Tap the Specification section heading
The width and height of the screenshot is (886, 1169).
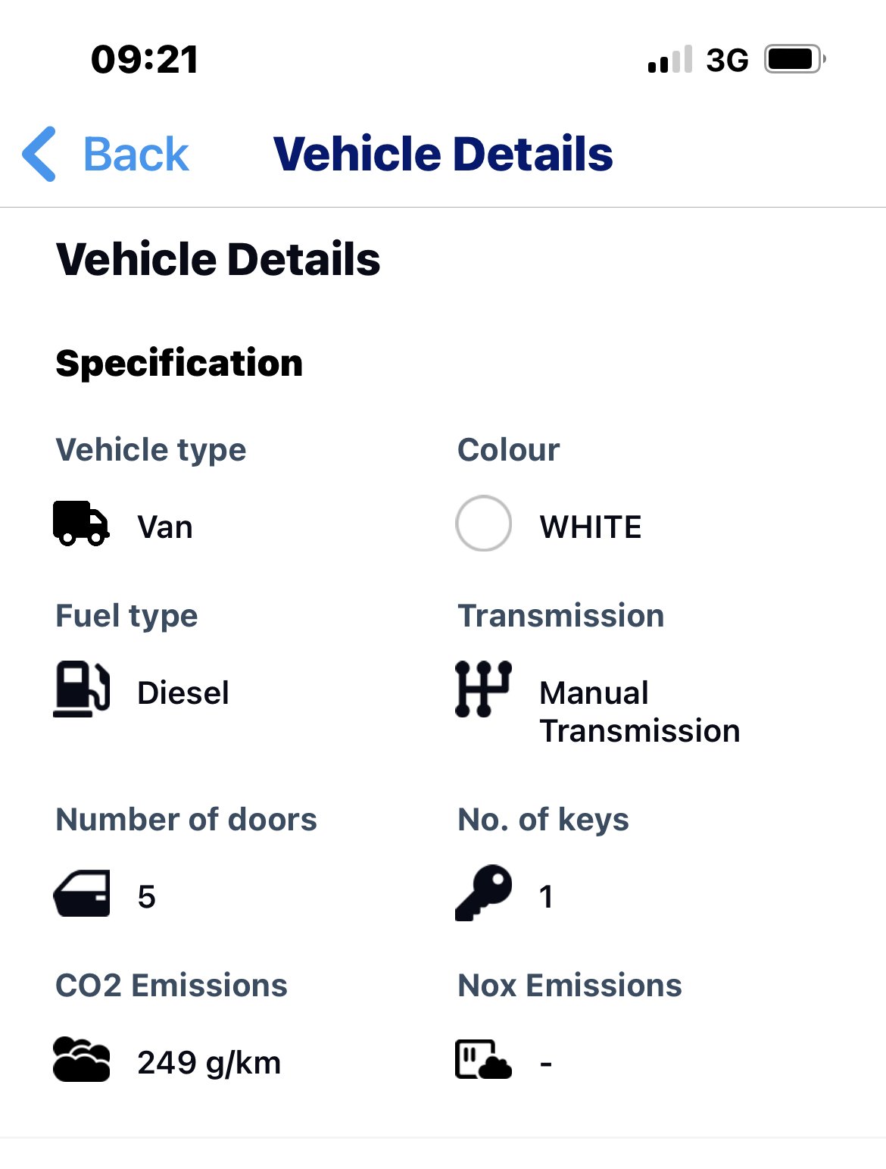(x=179, y=363)
